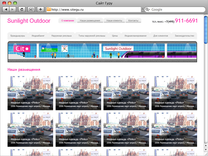Open the magnifier dropdown in the search field
Viewport: 208px width, 156px height.
148,10
